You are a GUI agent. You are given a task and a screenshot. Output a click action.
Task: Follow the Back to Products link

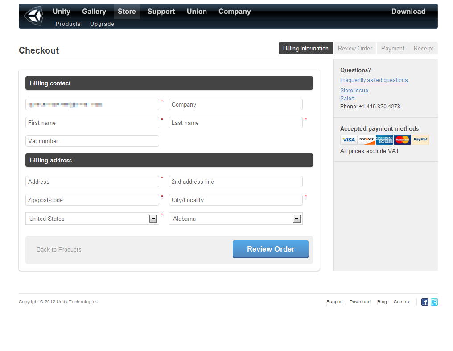coord(59,249)
